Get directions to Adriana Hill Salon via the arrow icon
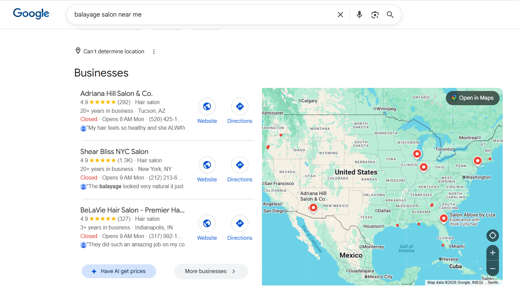The height and width of the screenshot is (291, 519). pyautogui.click(x=240, y=107)
